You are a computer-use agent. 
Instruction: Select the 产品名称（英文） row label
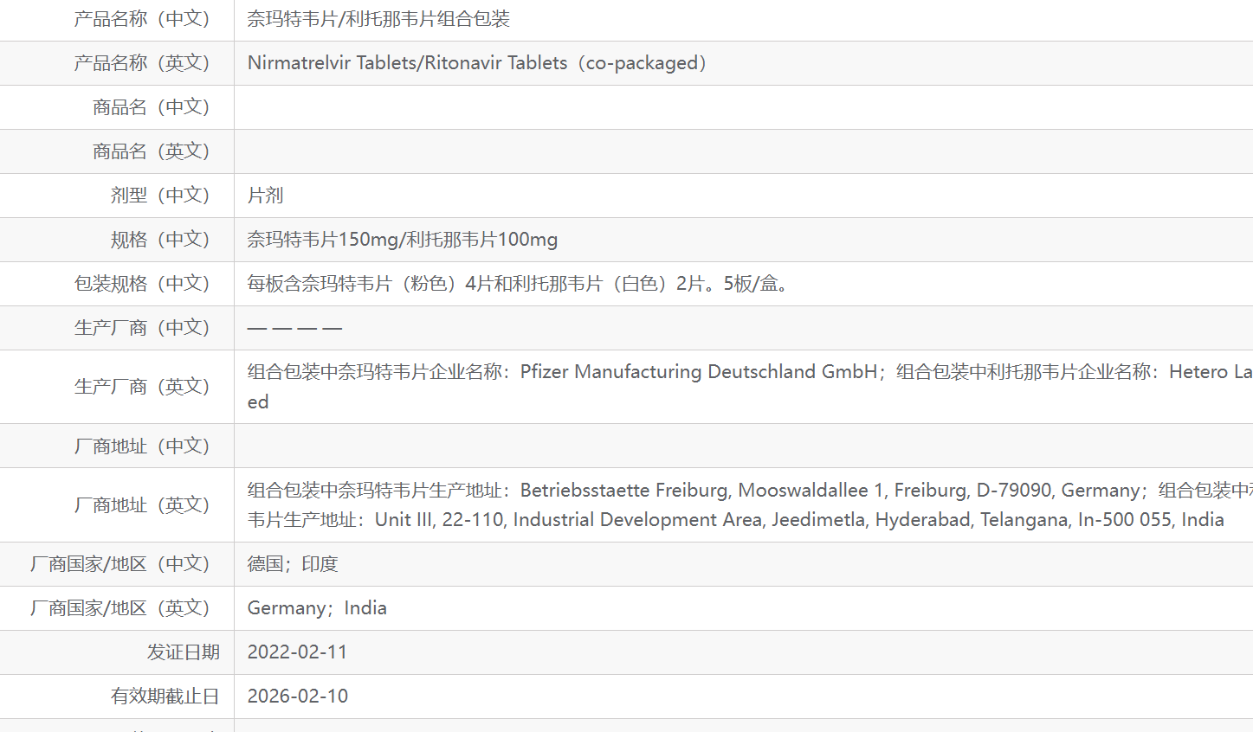(142, 63)
